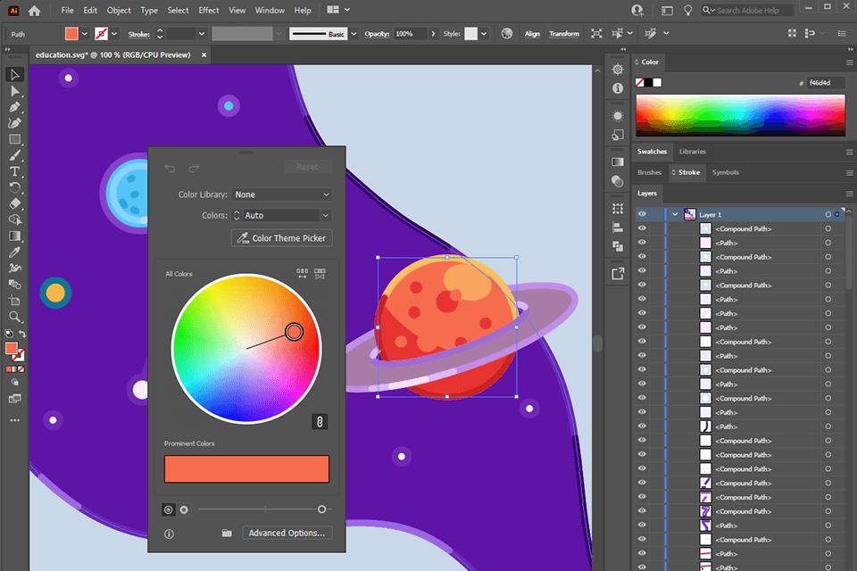Viewport: 857px width, 571px height.
Task: Select the Eyedropper tool
Action: coord(15,252)
